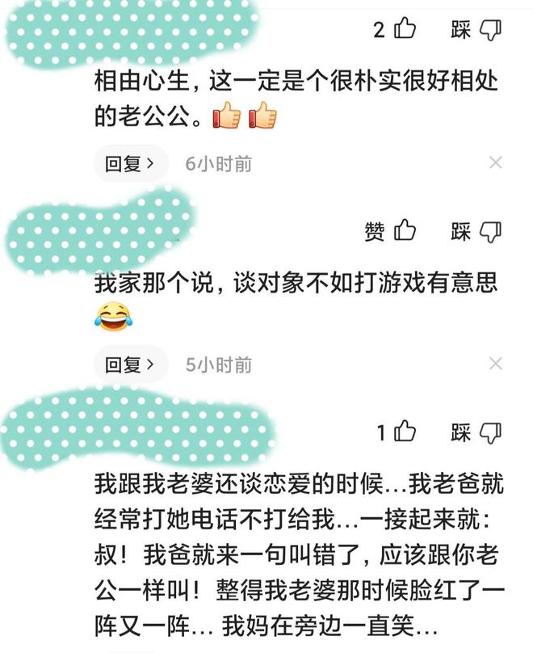Dismiss the comment posted 5小时前

pos(496,364)
